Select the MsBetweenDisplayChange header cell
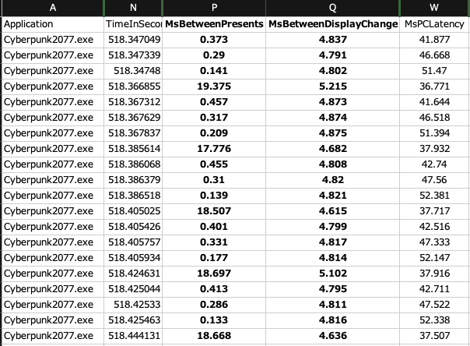470x346 pixels. [x=332, y=25]
